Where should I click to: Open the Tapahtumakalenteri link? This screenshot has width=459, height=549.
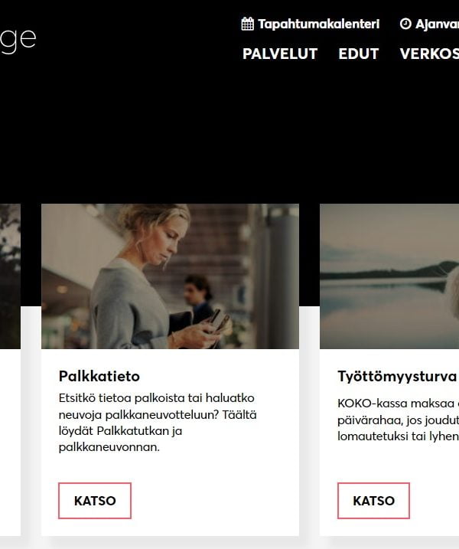tap(319, 25)
